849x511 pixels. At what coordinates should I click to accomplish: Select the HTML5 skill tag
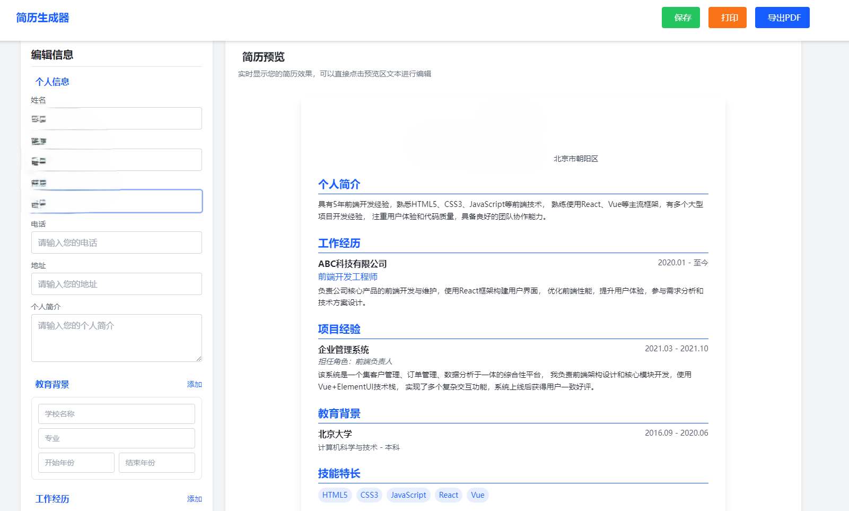pyautogui.click(x=335, y=495)
